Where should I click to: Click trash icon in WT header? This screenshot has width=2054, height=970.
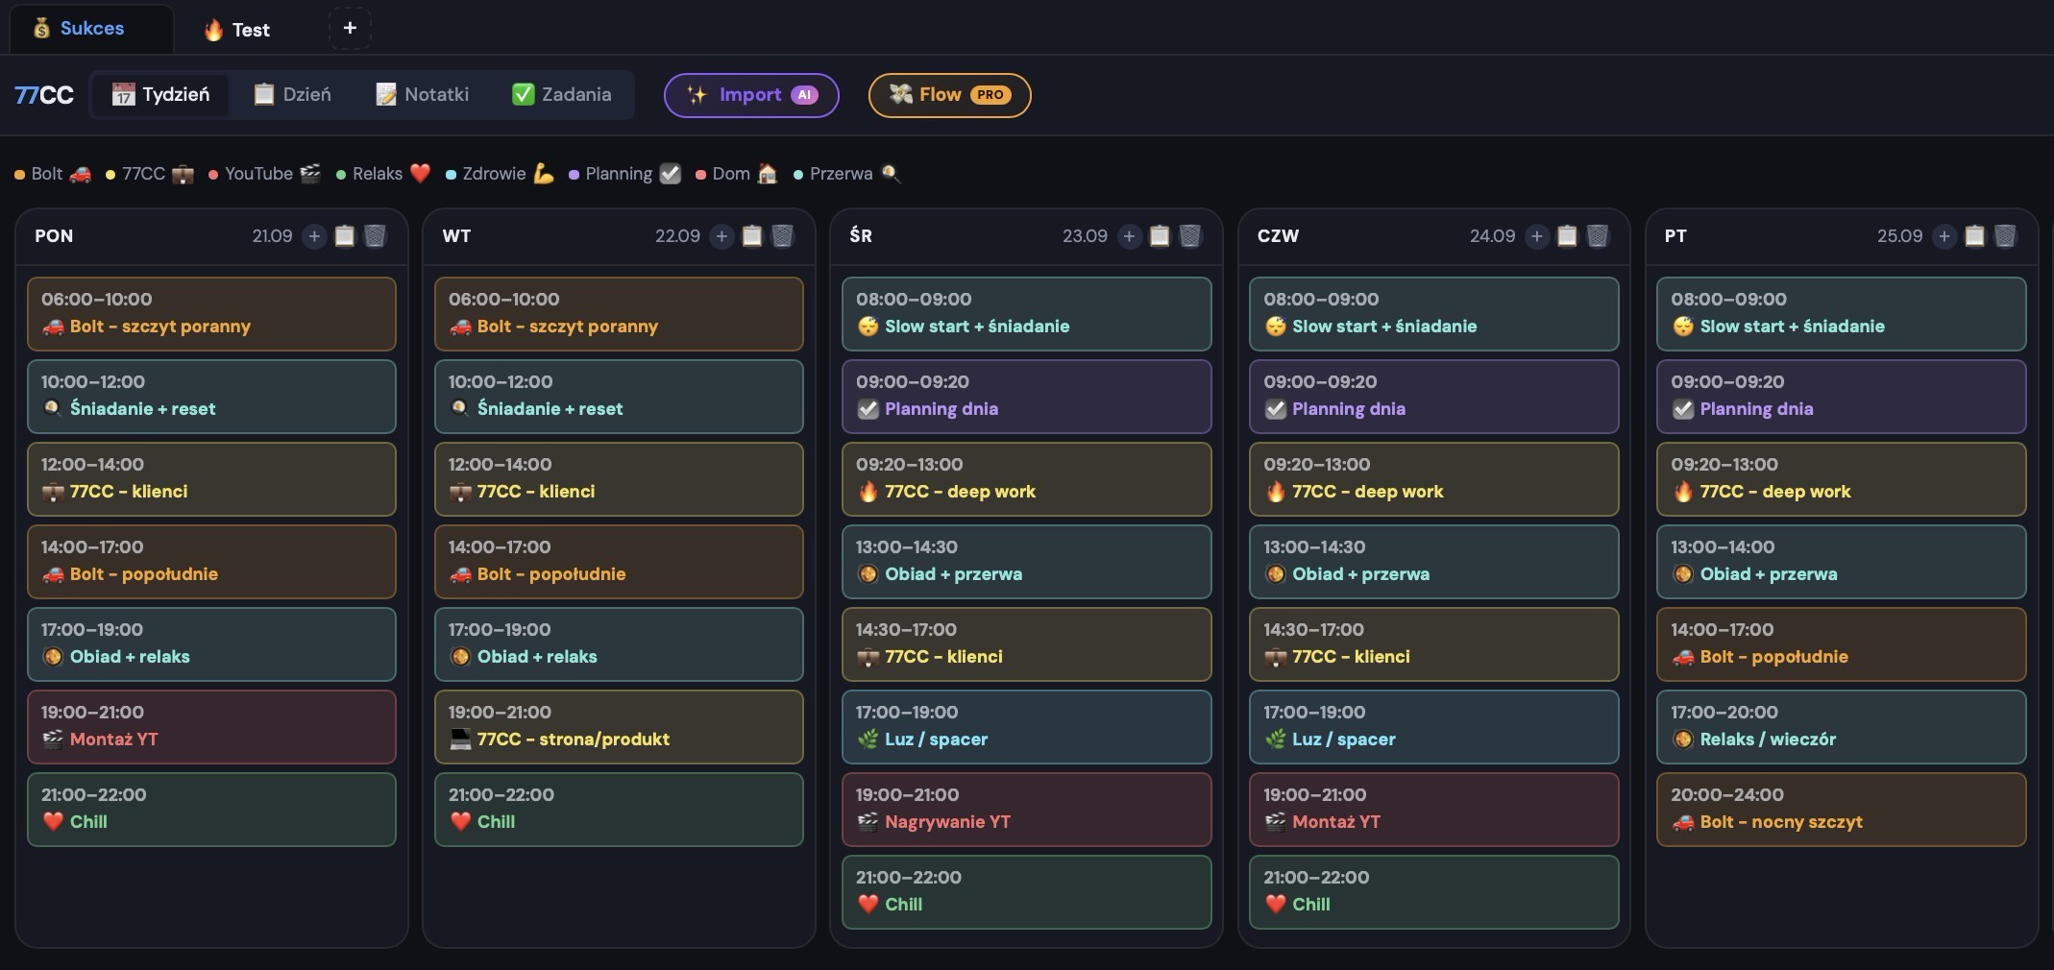(783, 236)
